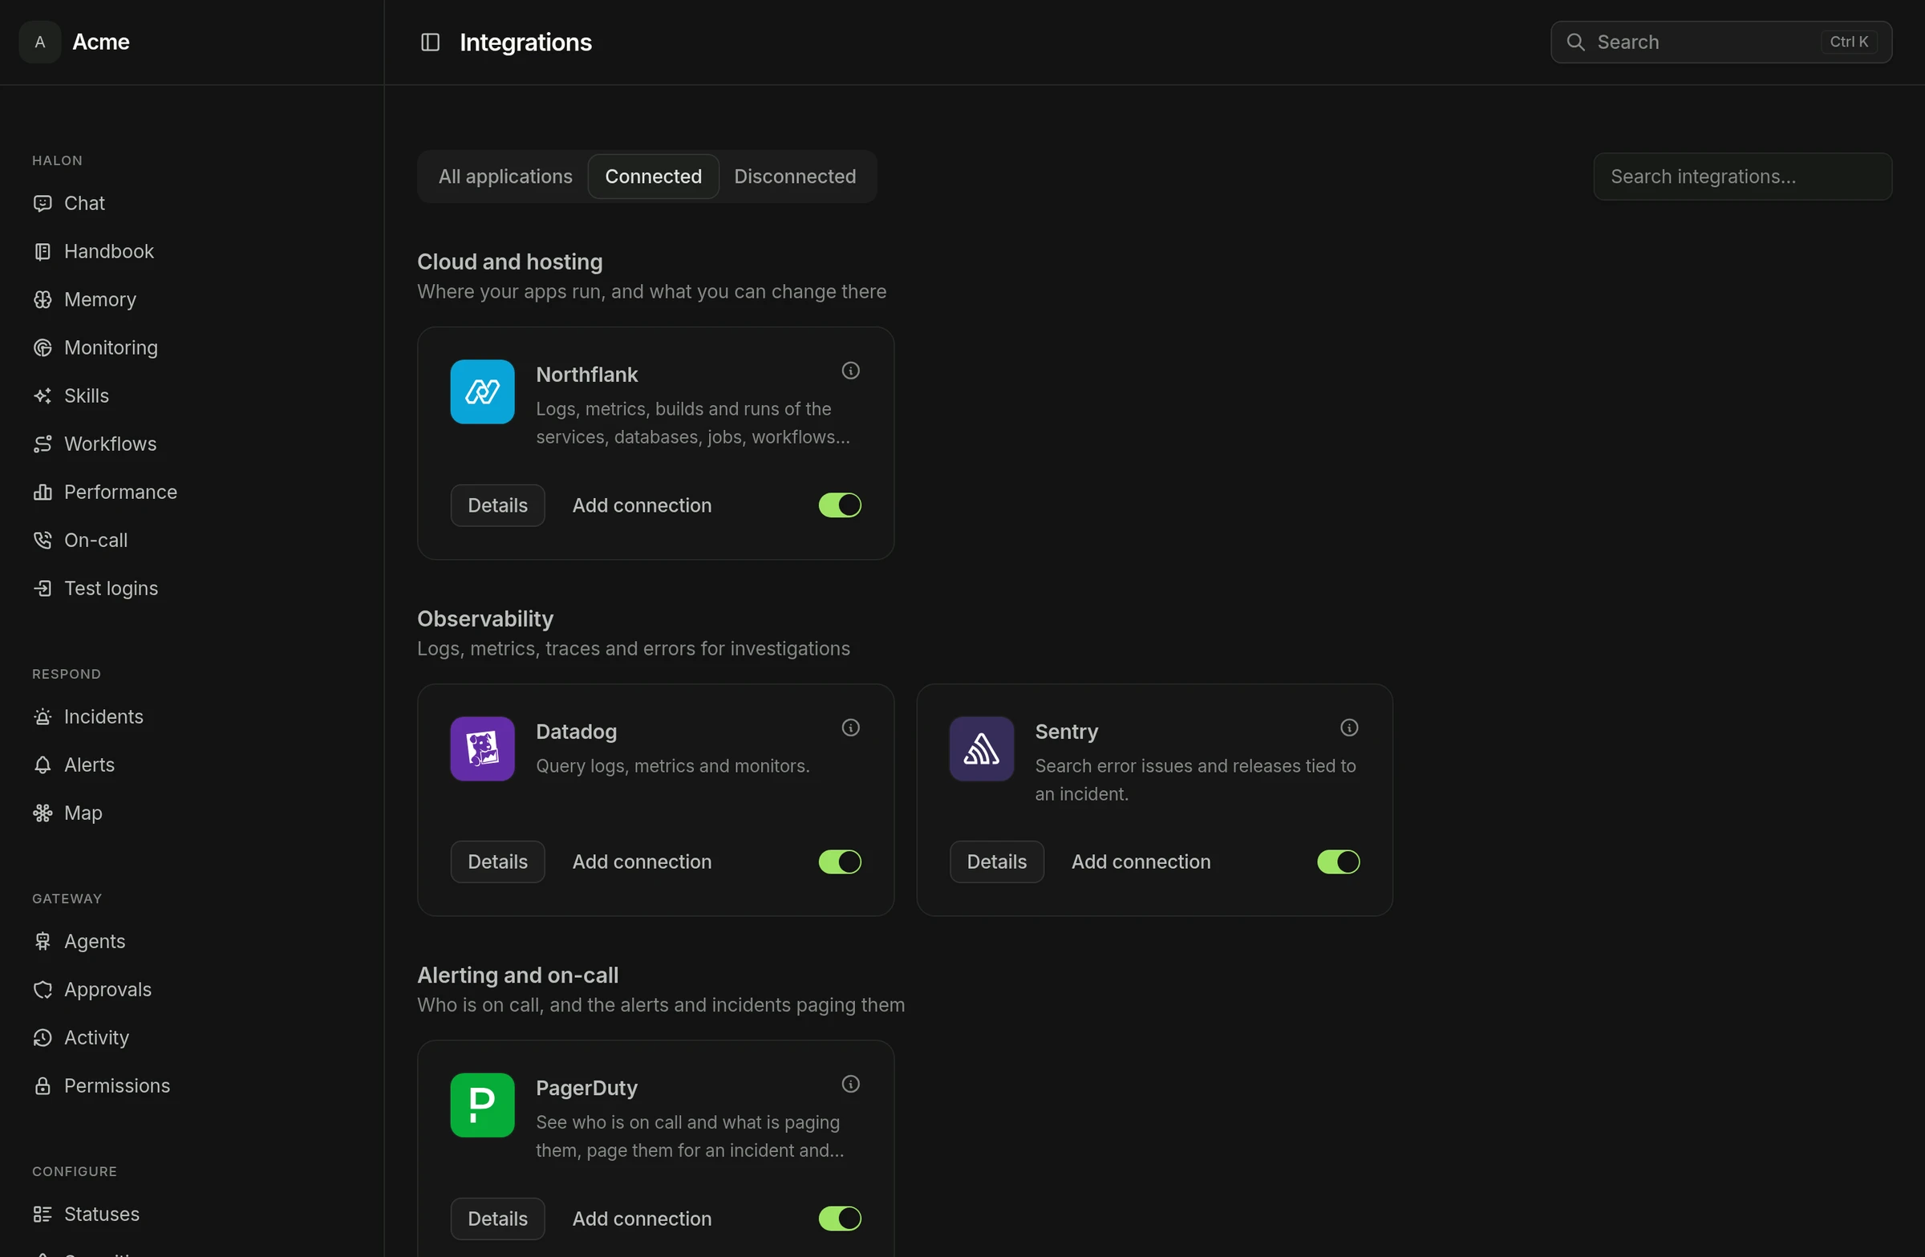This screenshot has height=1257, width=1925.
Task: Open Northflank Details
Action: [x=497, y=505]
